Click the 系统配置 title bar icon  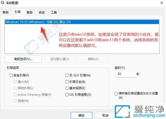(3, 3)
